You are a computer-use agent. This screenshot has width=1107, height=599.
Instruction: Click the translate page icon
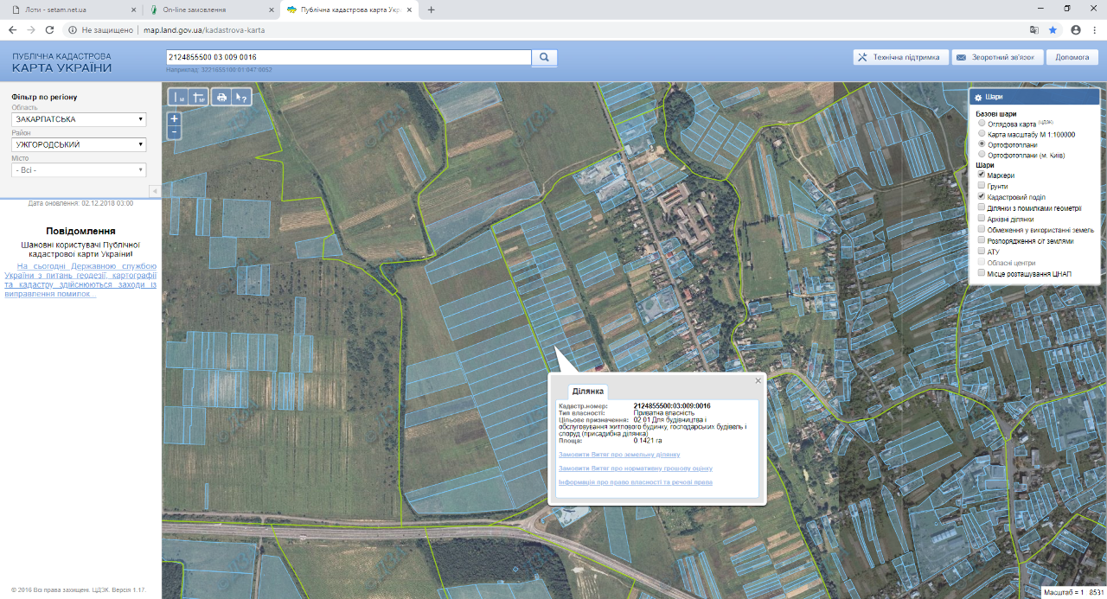coord(1033,29)
